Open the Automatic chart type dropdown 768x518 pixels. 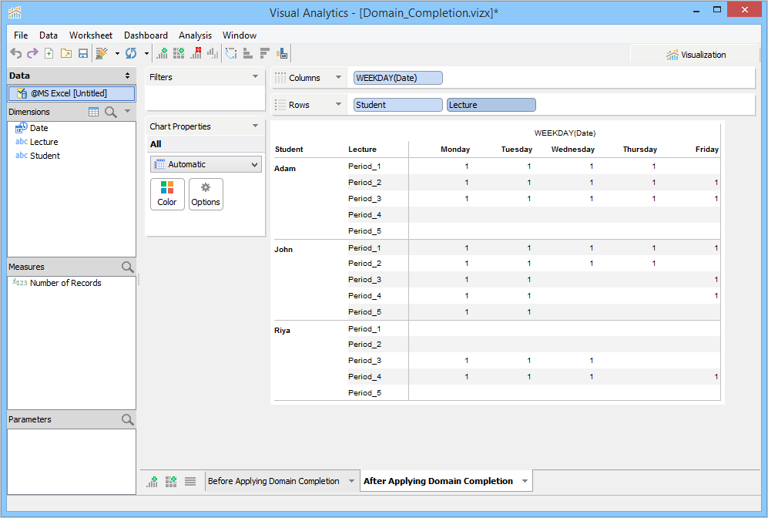tap(206, 164)
